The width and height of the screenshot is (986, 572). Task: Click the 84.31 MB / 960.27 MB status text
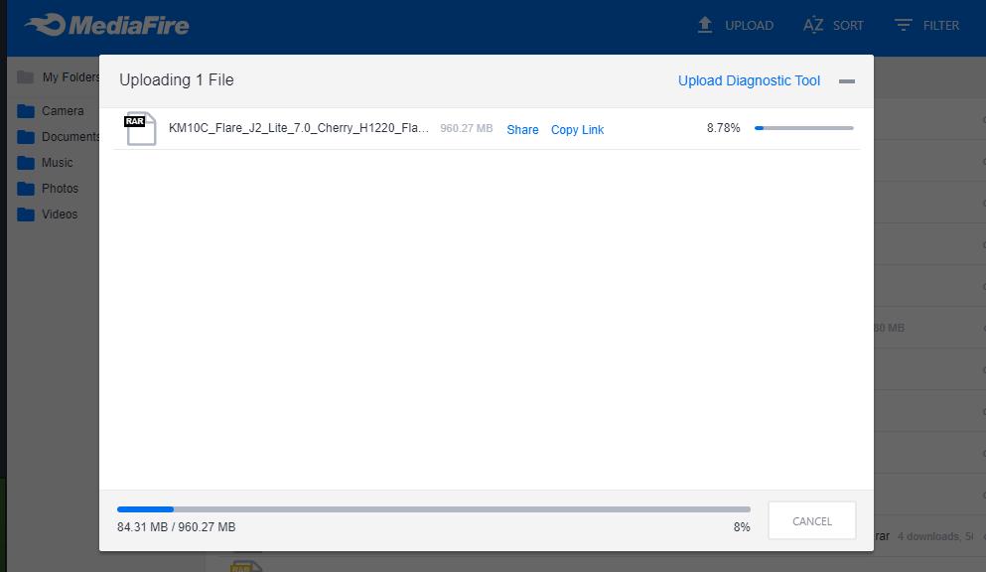[x=176, y=526]
